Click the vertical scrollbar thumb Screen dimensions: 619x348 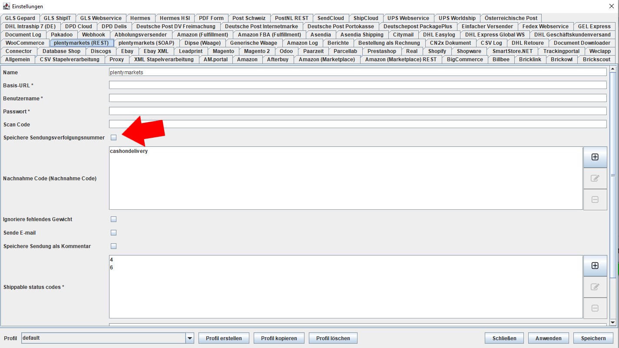click(613, 174)
